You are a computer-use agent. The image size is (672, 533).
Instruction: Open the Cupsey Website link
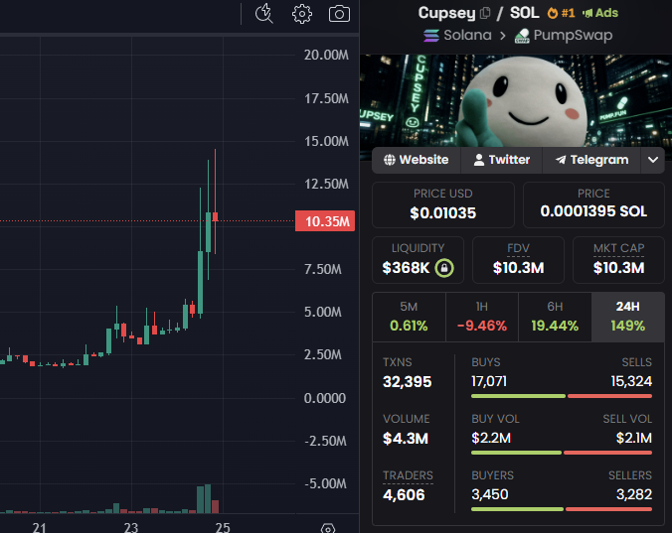(417, 160)
